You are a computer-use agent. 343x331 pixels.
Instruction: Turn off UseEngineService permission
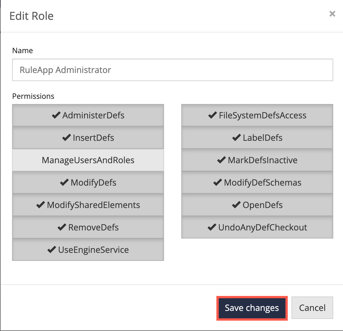(x=88, y=250)
